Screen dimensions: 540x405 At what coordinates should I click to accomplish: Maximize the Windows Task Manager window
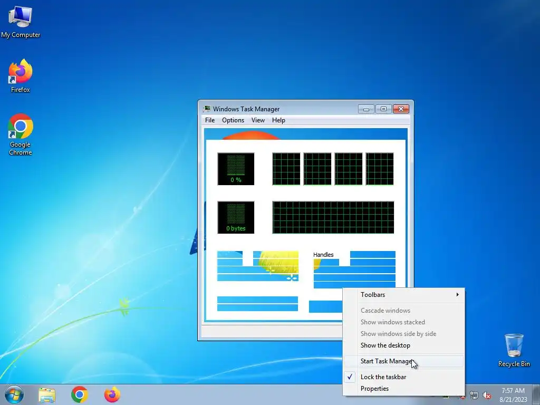pos(383,109)
